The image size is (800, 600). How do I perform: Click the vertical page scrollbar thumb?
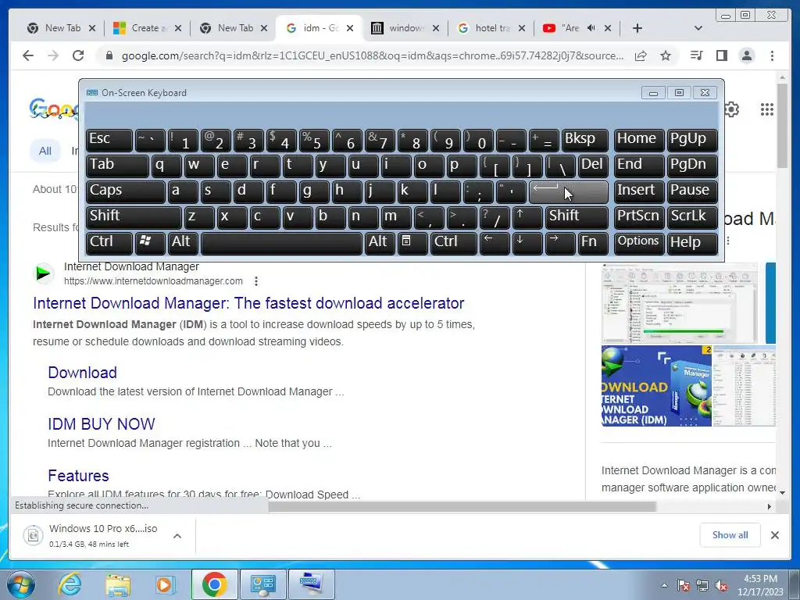click(782, 125)
